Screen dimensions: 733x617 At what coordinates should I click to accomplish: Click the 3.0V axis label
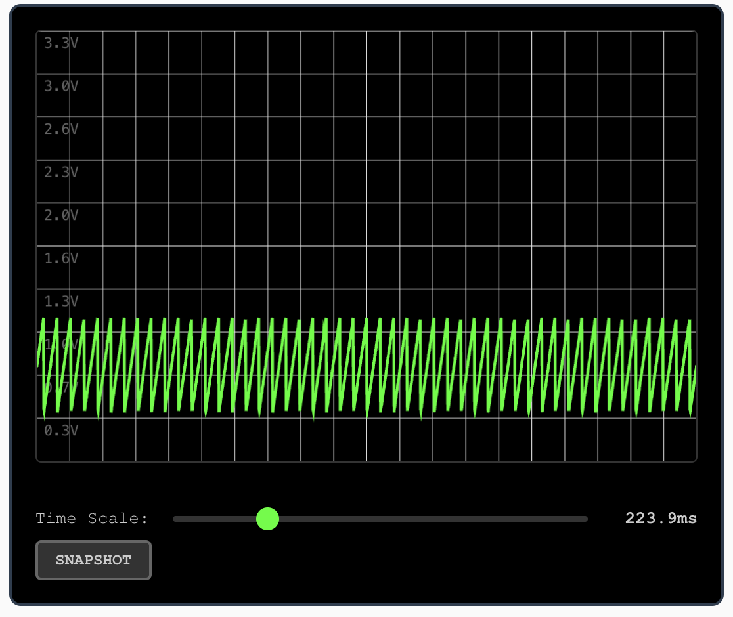pos(61,86)
